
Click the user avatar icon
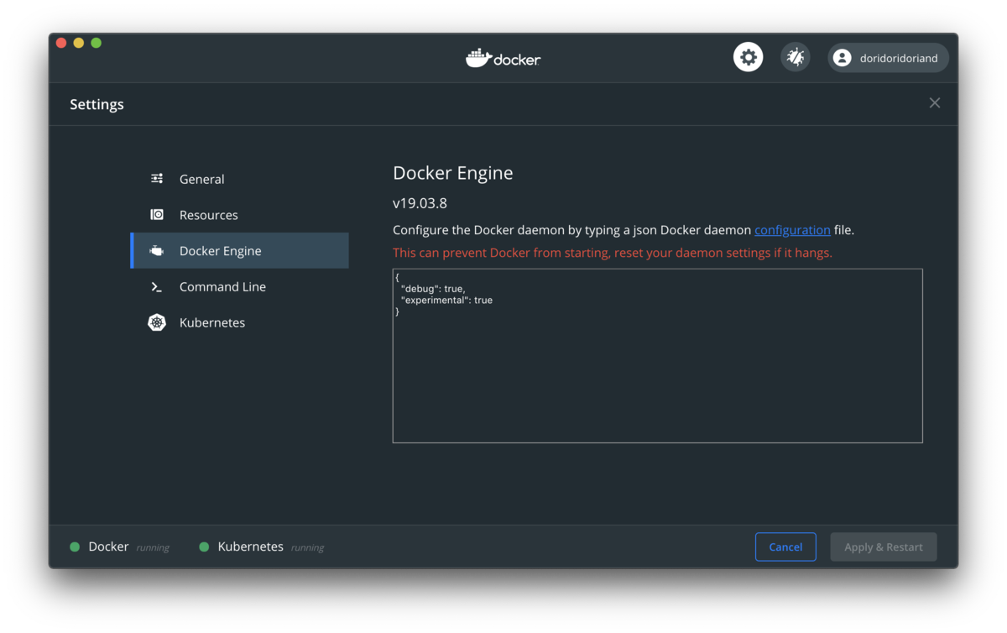click(843, 58)
